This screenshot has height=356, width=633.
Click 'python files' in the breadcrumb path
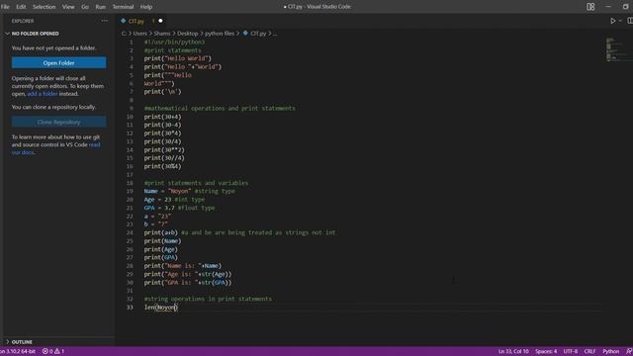[220, 34]
